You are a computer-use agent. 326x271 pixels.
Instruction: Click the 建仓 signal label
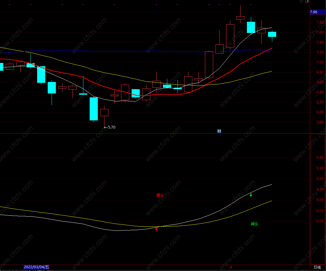[160, 195]
